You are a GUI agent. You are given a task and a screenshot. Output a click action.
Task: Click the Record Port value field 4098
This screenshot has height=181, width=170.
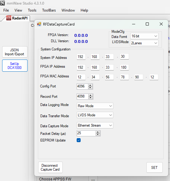[x=83, y=97]
